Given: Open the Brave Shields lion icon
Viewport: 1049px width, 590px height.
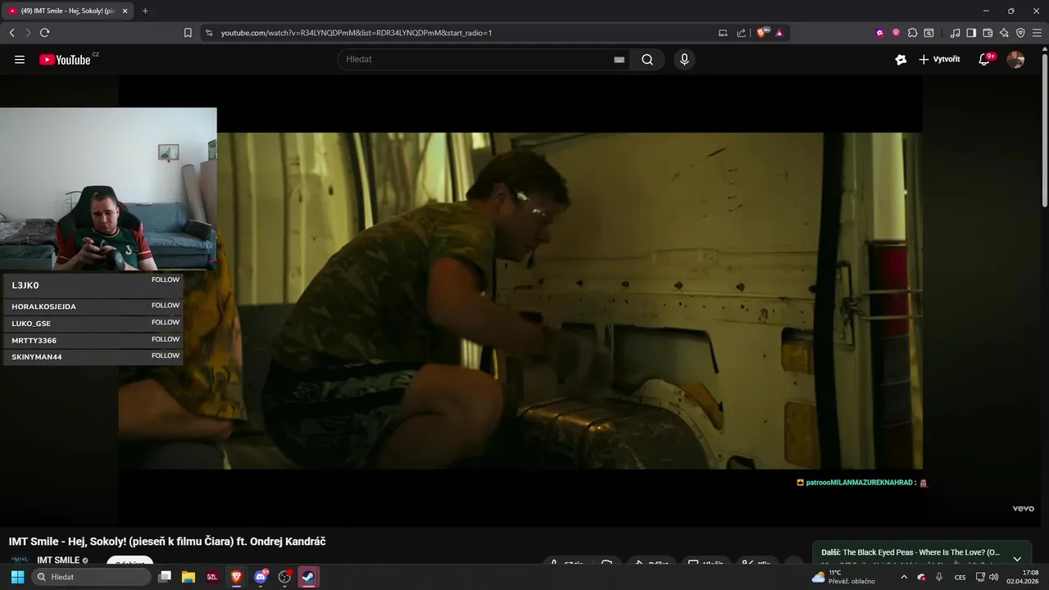Looking at the screenshot, I should click(x=761, y=33).
